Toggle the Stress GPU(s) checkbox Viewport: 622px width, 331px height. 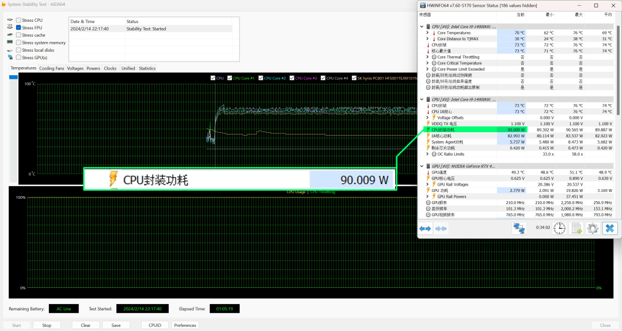point(18,58)
